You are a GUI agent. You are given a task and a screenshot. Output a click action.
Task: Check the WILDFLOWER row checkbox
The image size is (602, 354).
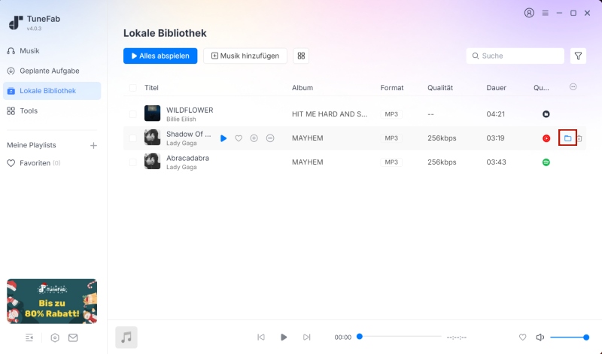(133, 114)
